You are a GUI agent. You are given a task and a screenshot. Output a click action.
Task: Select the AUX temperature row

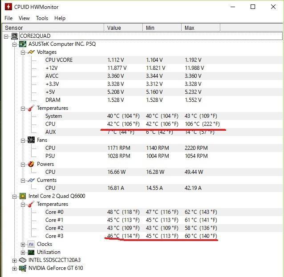(164, 132)
